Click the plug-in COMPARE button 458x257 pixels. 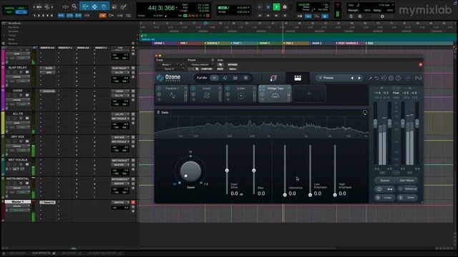pyautogui.click(x=207, y=69)
